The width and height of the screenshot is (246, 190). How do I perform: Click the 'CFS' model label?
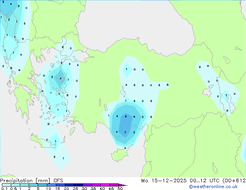pos(58,181)
